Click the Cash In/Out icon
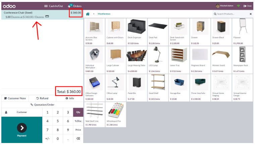The width and height of the screenshot is (255, 146). (46, 6)
